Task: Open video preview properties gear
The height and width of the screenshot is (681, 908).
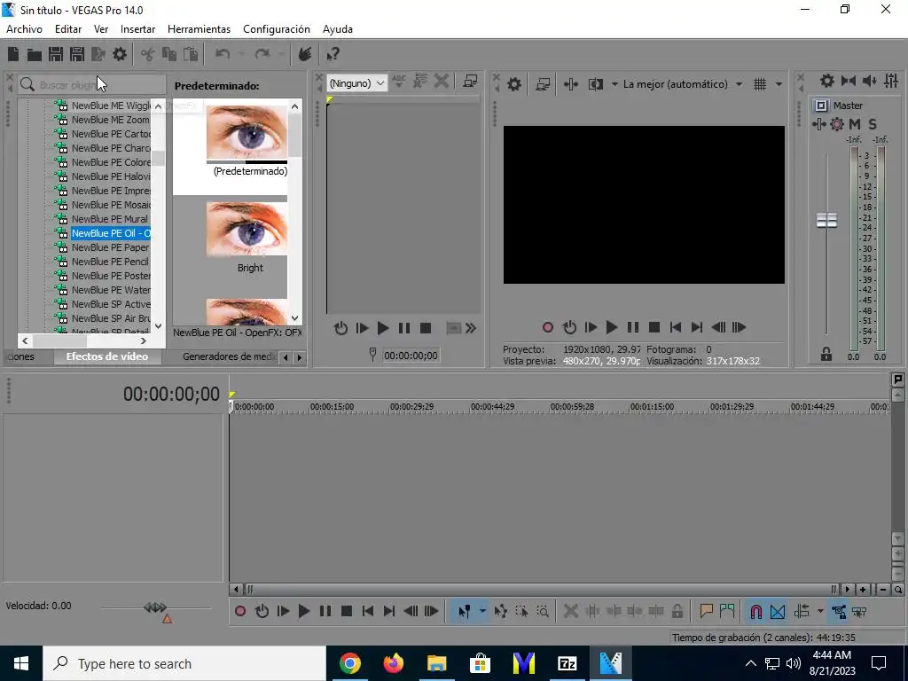Action: point(514,84)
